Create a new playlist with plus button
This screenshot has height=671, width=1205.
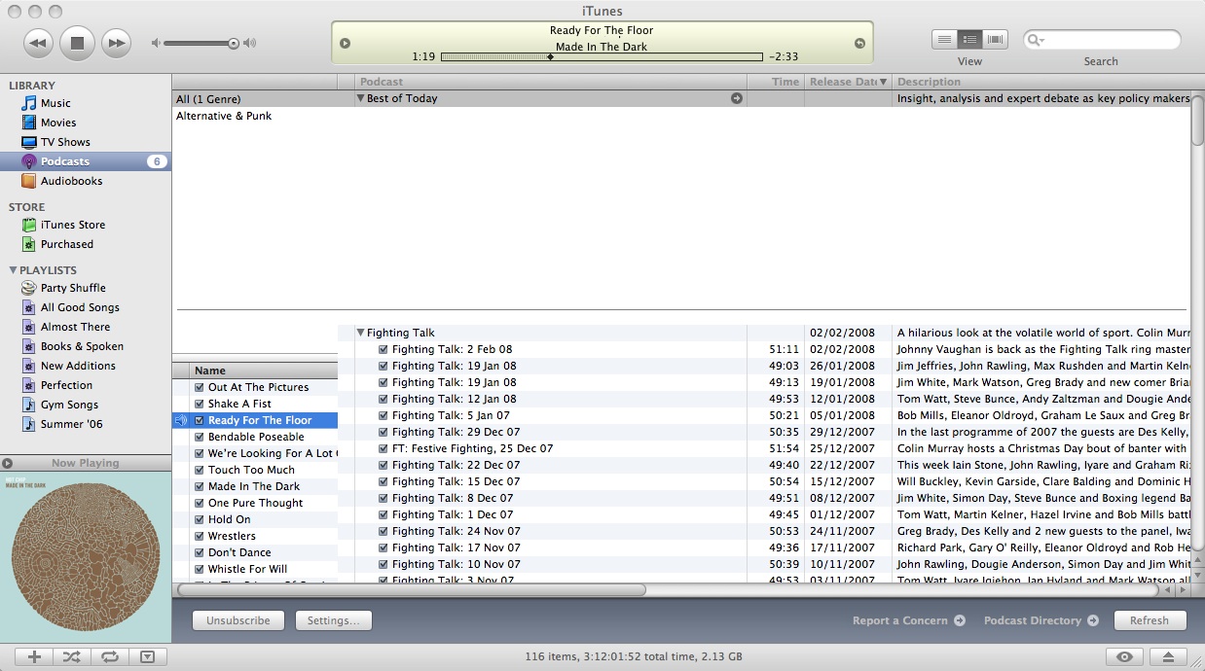(33, 657)
